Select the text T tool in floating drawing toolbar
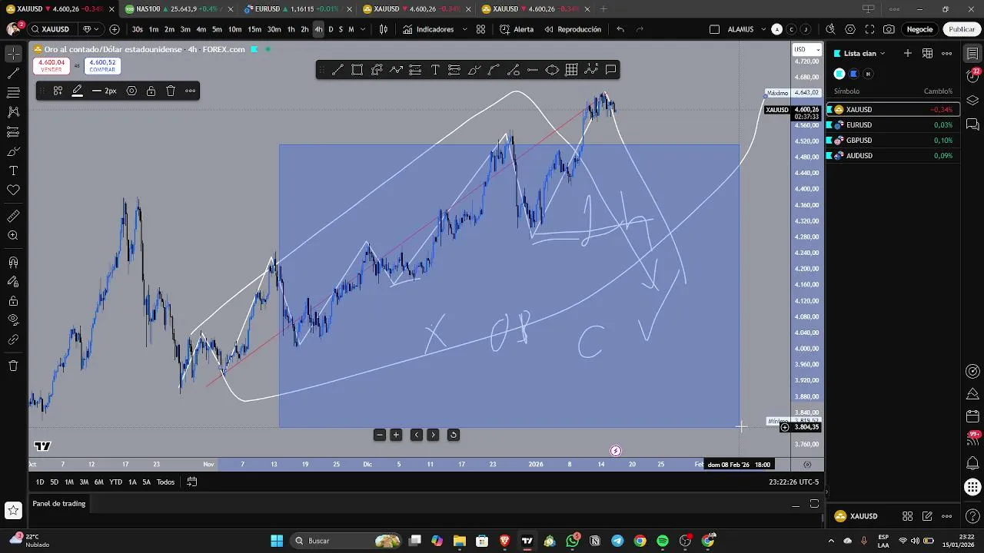Viewport: 984px width, 553px height. pos(435,70)
